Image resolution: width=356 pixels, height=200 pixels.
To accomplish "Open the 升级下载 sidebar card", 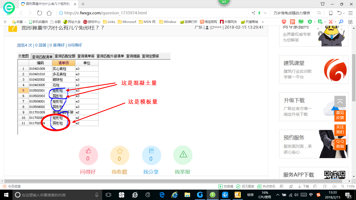I will click(314, 107).
